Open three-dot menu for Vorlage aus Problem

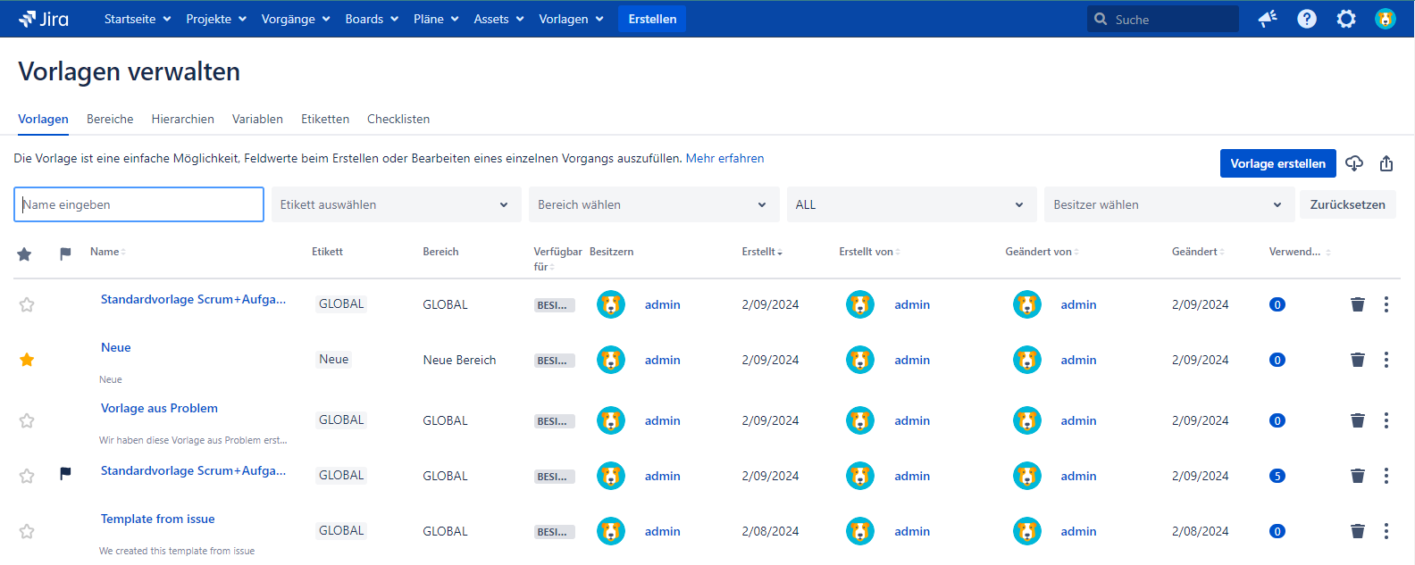1386,420
